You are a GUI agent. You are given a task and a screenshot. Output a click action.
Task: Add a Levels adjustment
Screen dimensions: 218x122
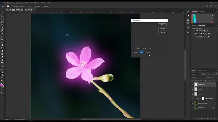point(200,30)
